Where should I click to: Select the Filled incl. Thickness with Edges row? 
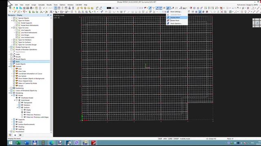click(x=38, y=117)
